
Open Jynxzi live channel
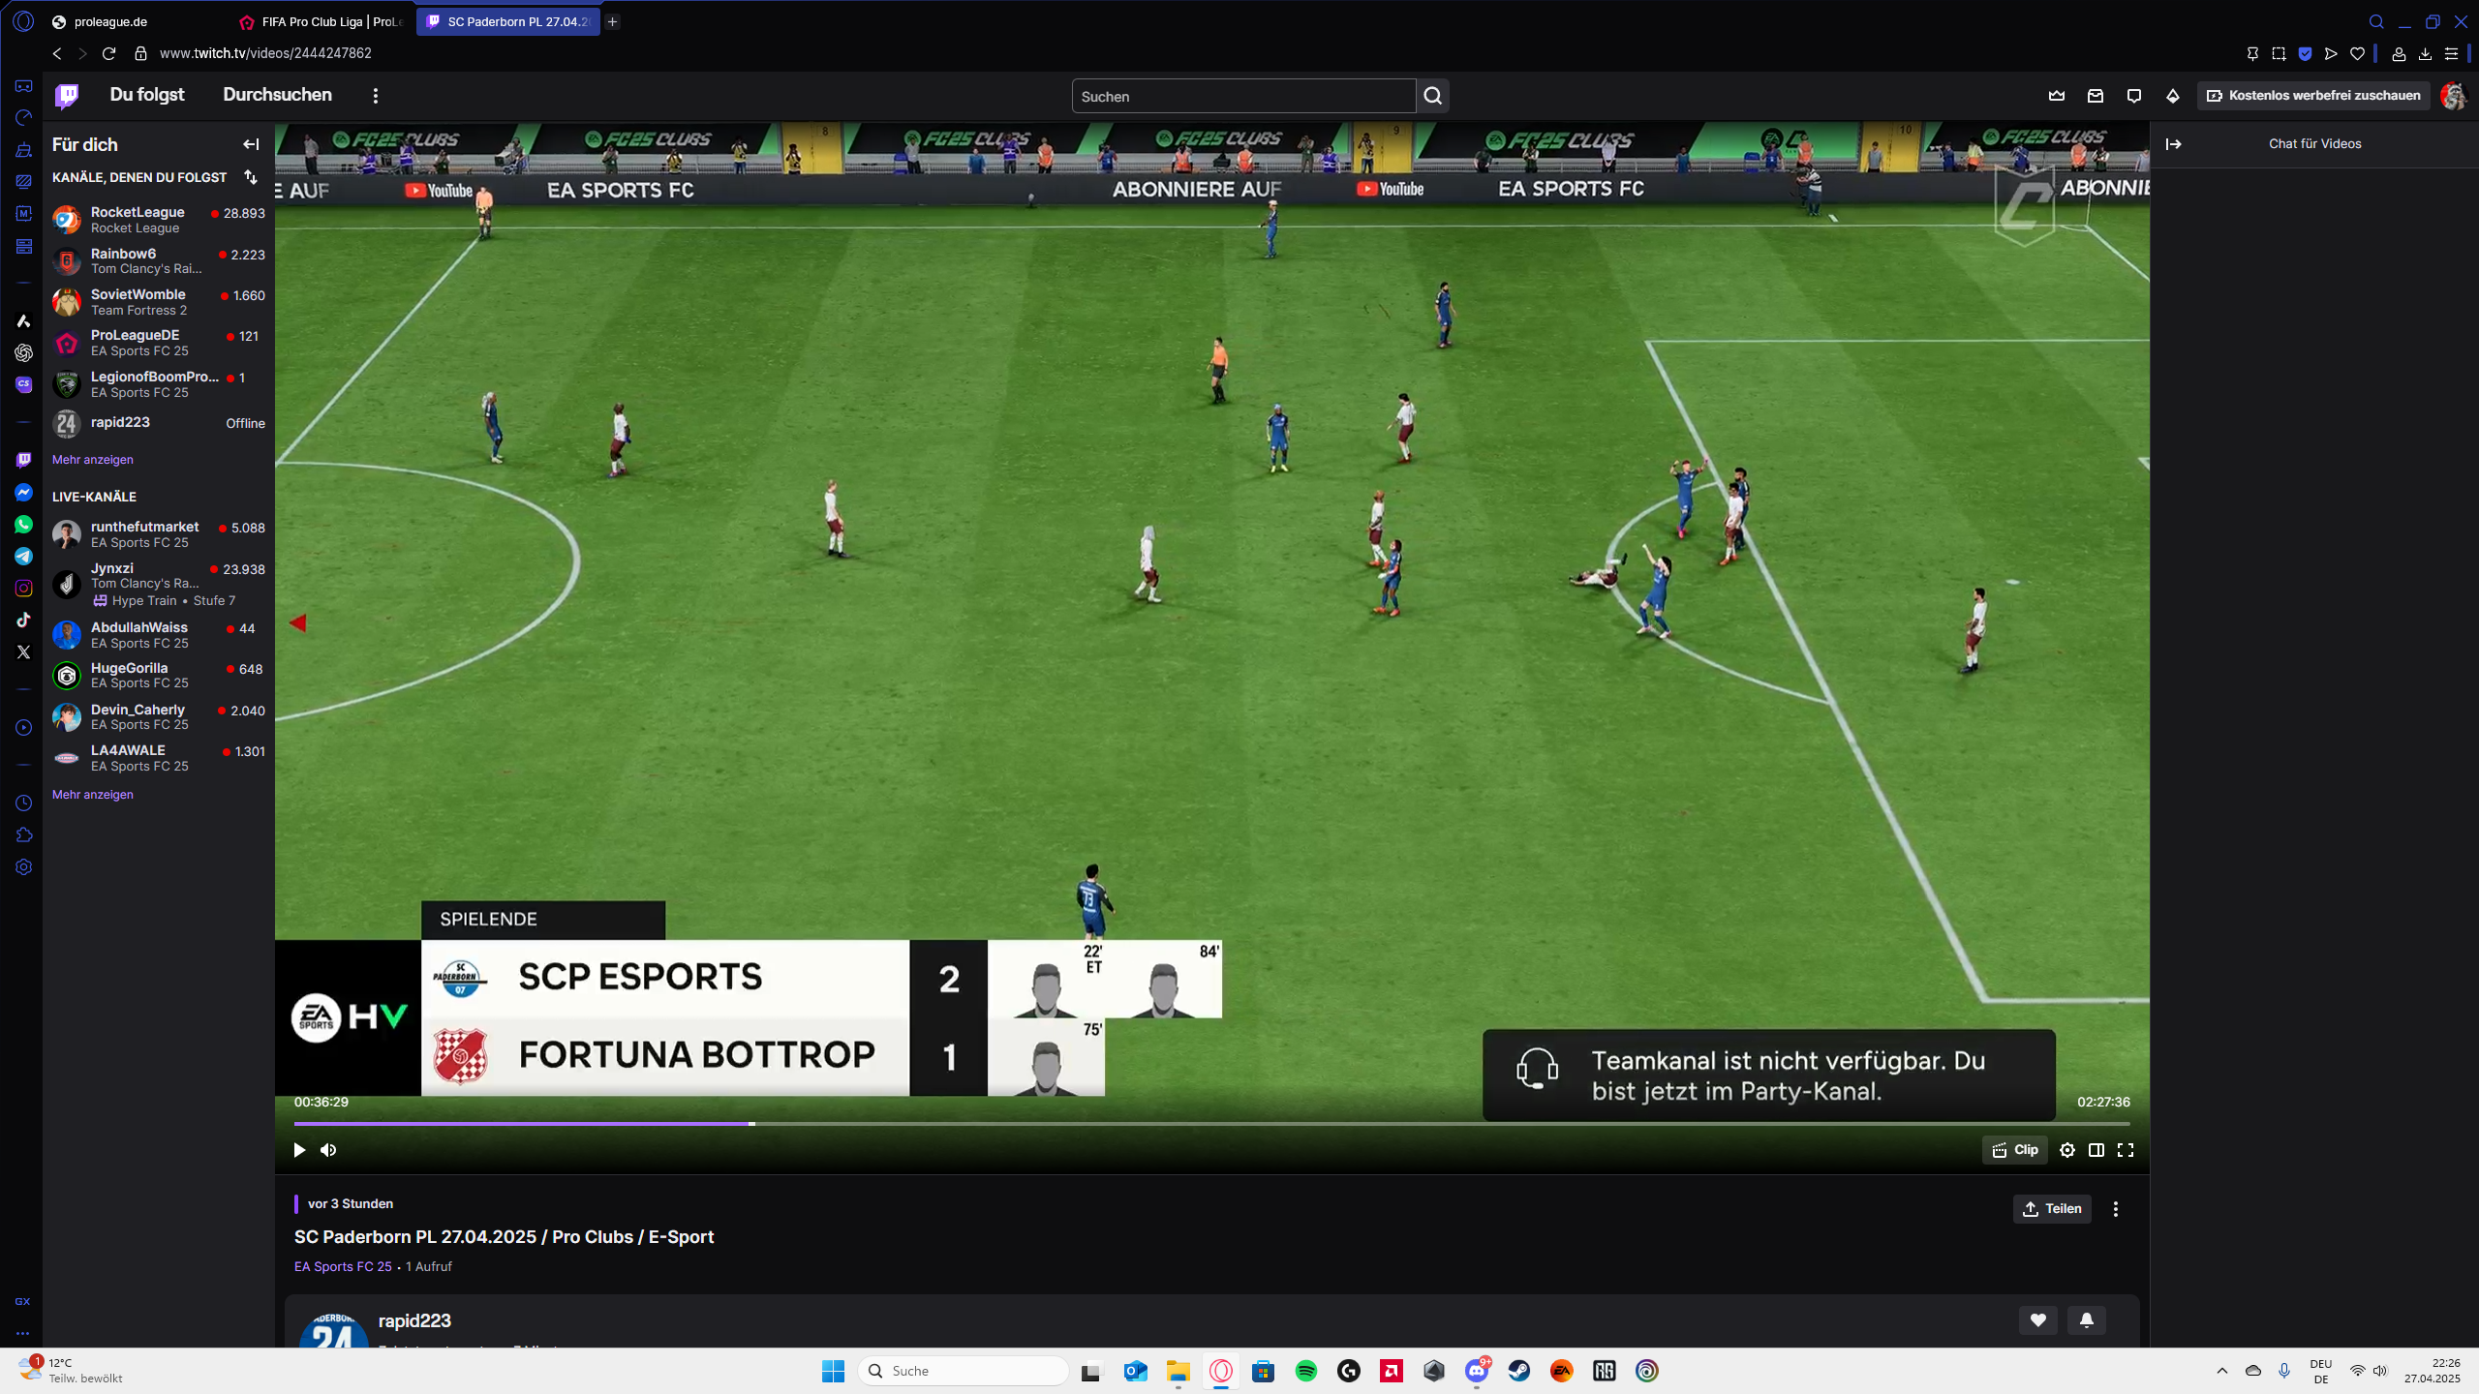tap(159, 584)
